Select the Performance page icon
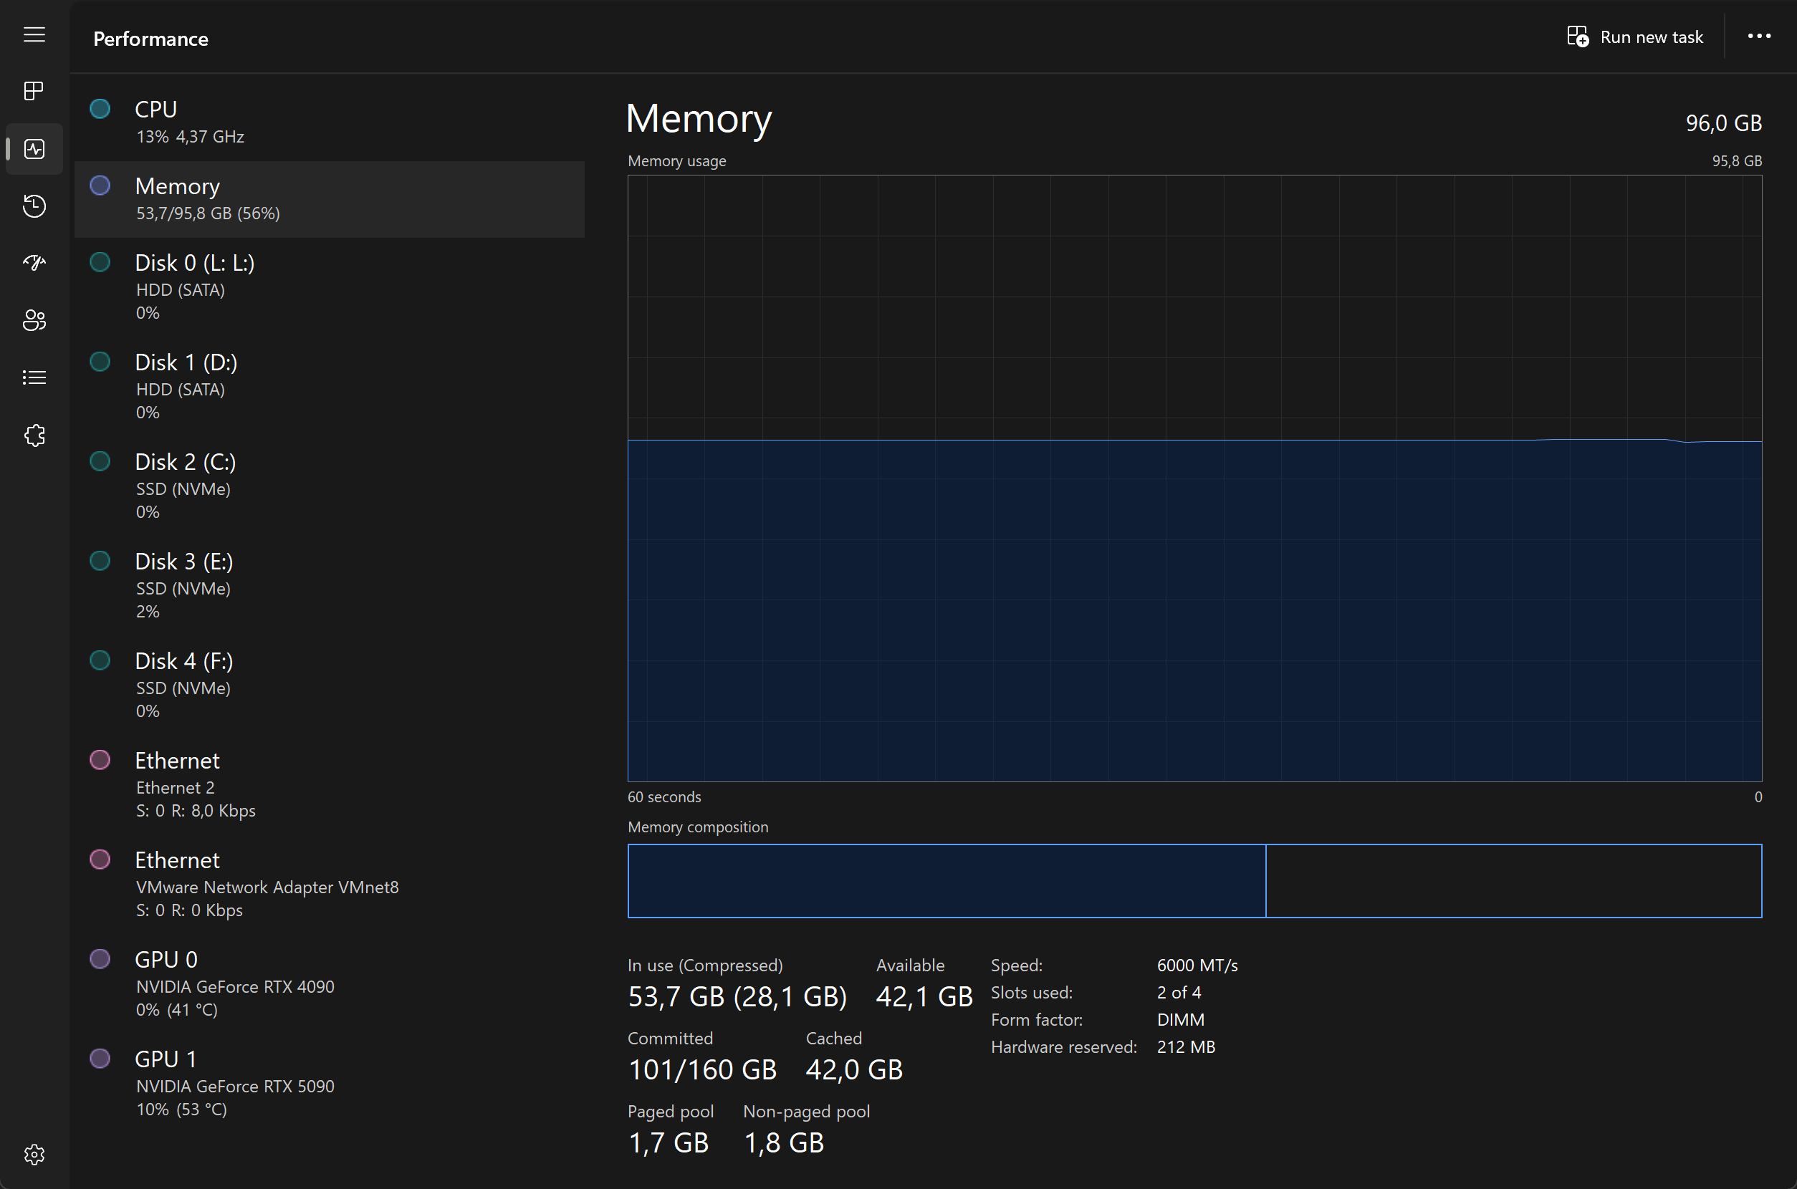 point(34,149)
